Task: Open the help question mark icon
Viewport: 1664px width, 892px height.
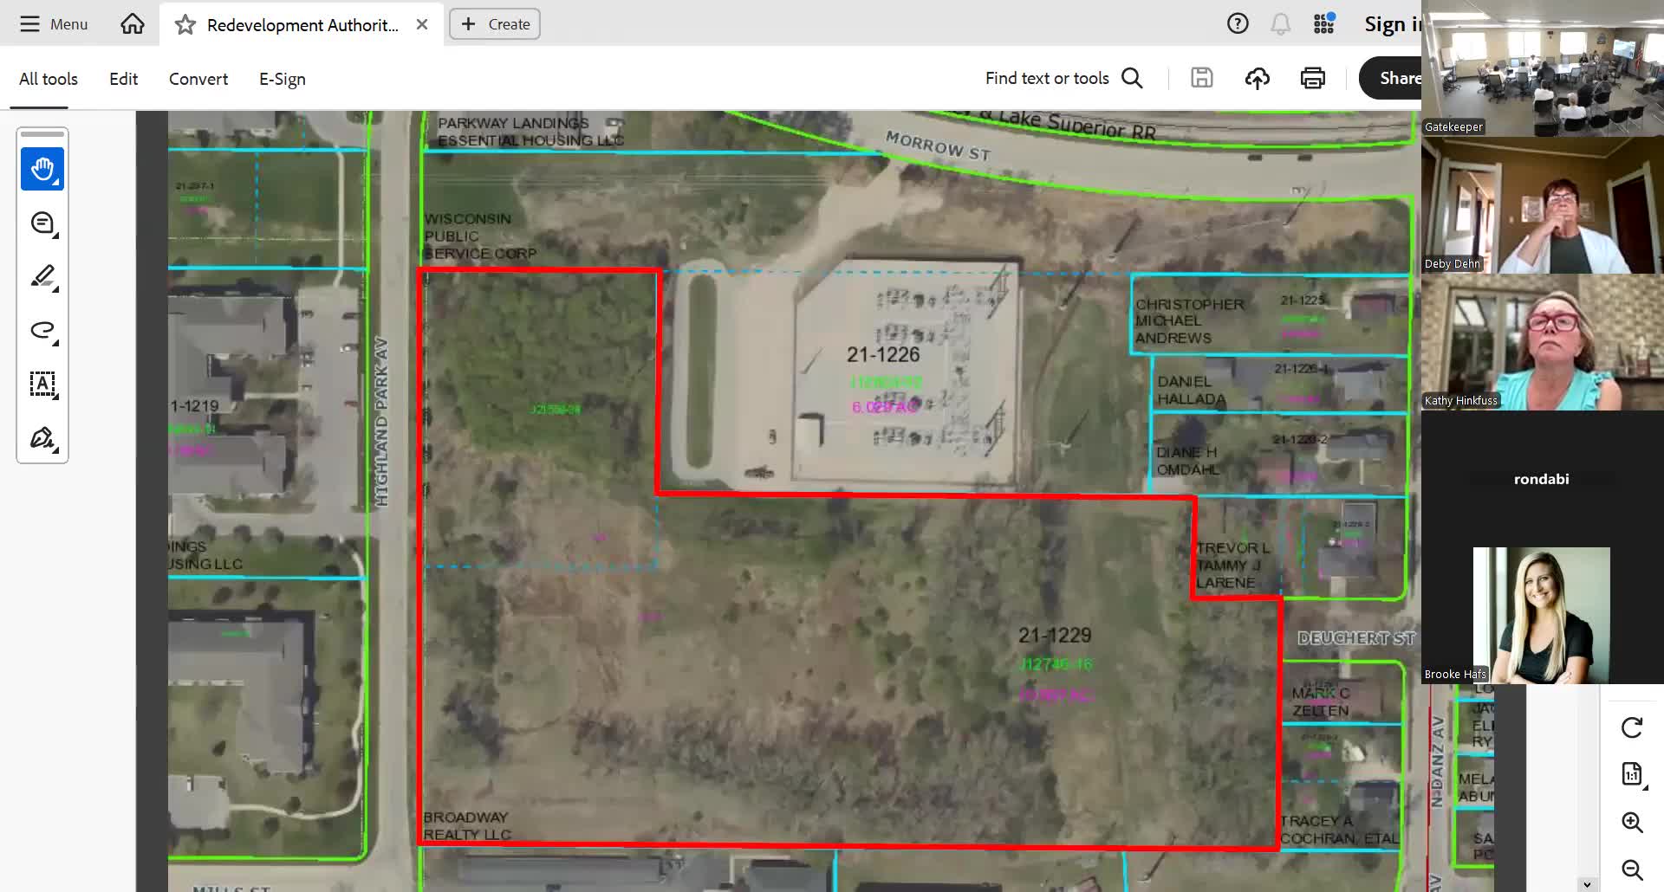Action: pyautogui.click(x=1238, y=24)
